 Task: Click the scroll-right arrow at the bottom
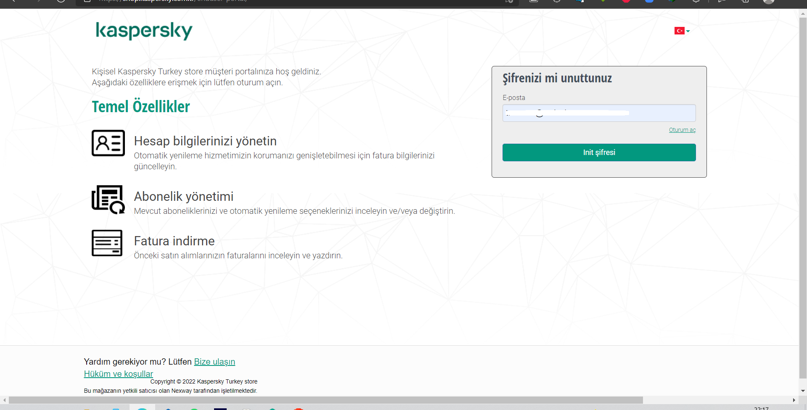click(x=794, y=400)
